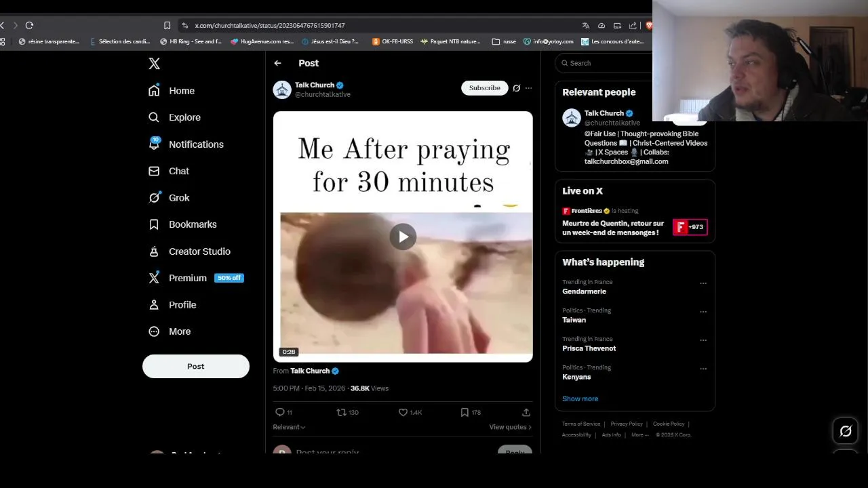Open the three-dot menu on the post
Image resolution: width=868 pixels, height=488 pixels.
529,88
